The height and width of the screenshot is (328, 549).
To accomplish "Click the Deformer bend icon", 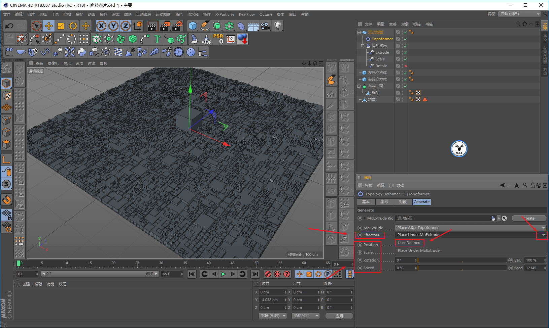I will [241, 26].
